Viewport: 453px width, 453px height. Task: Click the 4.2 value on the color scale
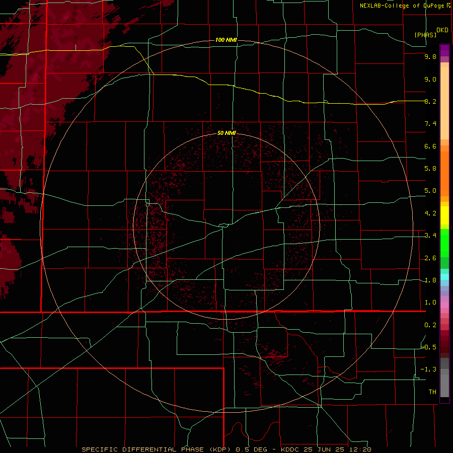click(x=430, y=213)
